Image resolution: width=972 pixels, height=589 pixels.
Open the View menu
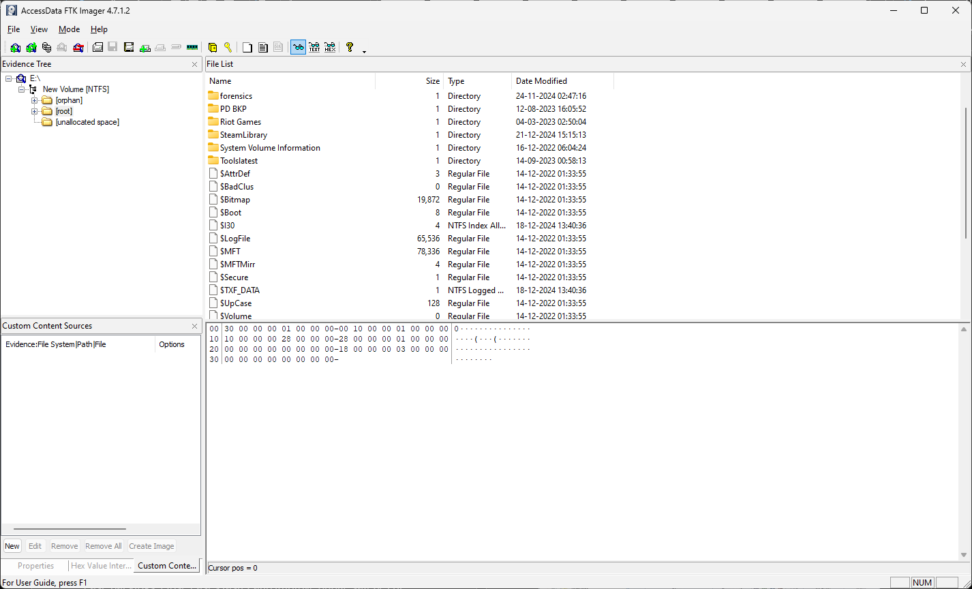39,29
